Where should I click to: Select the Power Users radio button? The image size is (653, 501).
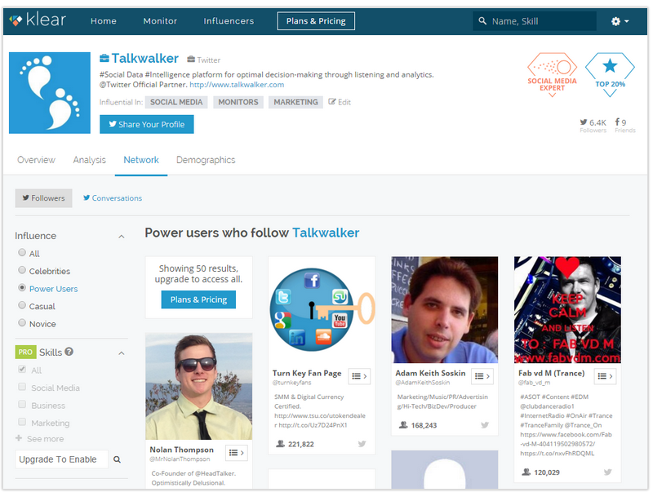point(22,287)
